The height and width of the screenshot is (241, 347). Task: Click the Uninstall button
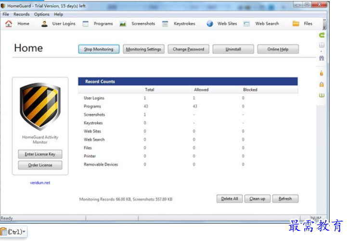(x=233, y=49)
